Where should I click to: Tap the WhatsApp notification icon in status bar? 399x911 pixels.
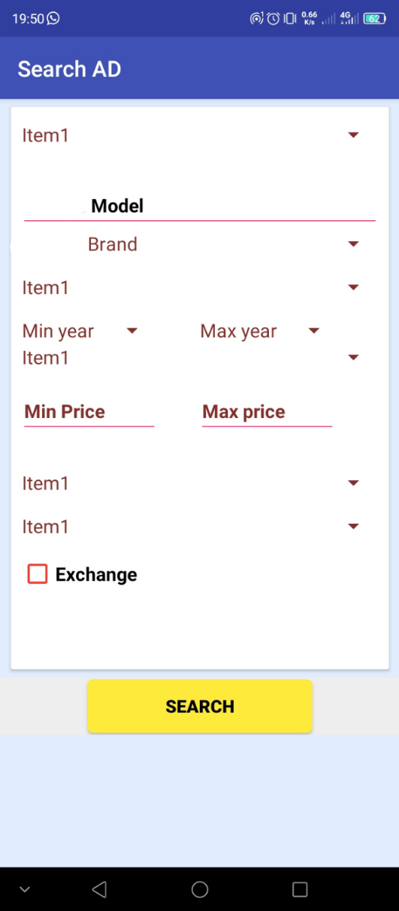pyautogui.click(x=53, y=19)
